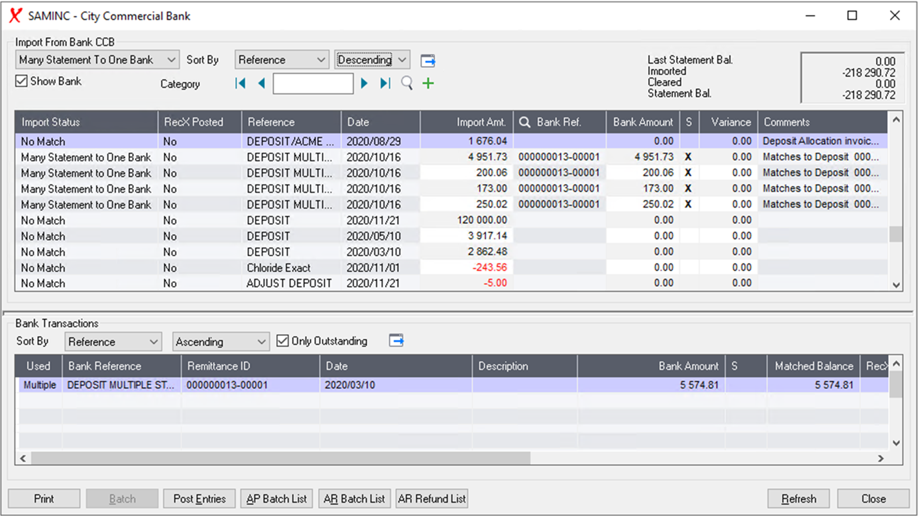
Task: Select the DEPOSIT/ACME row dated 2020/08/29
Action: (451, 141)
